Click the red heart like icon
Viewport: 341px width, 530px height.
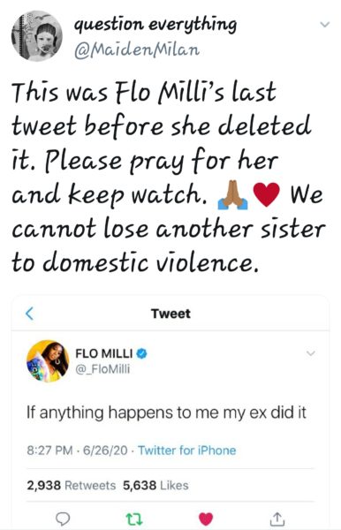(206, 519)
